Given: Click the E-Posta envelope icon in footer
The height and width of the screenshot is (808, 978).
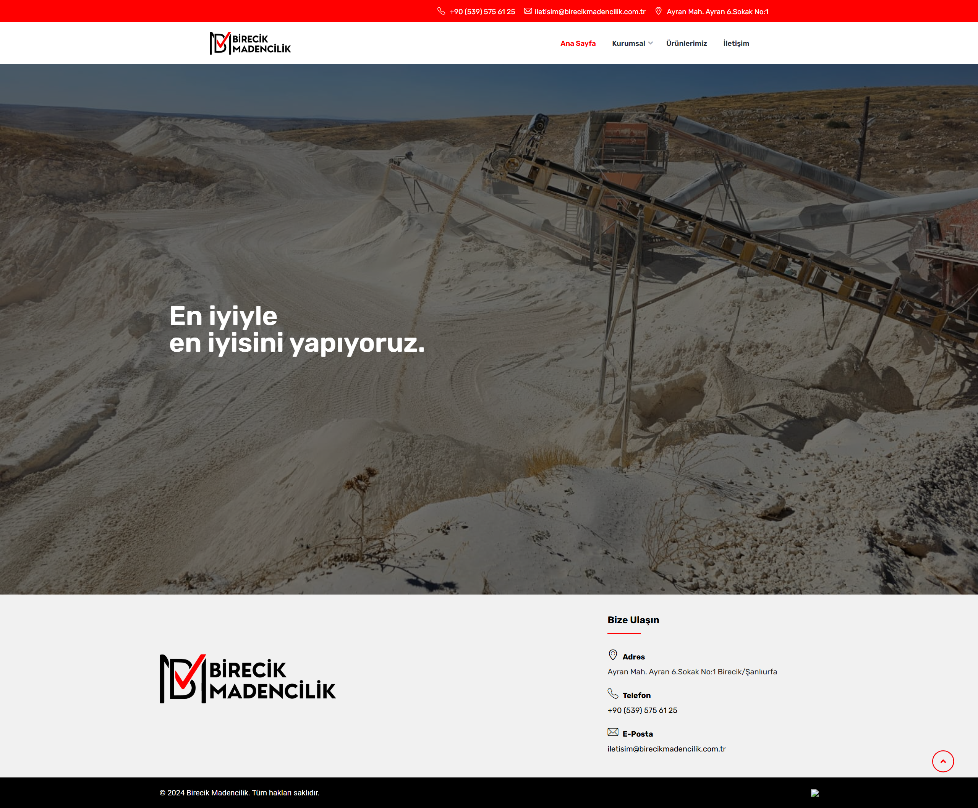Looking at the screenshot, I should click(612, 732).
